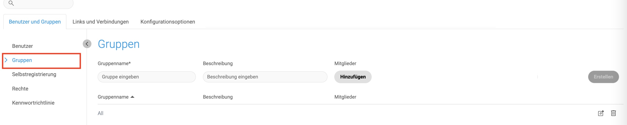Image resolution: width=627 pixels, height=125 pixels.
Task: Click the Erstellen button
Action: pos(603,77)
